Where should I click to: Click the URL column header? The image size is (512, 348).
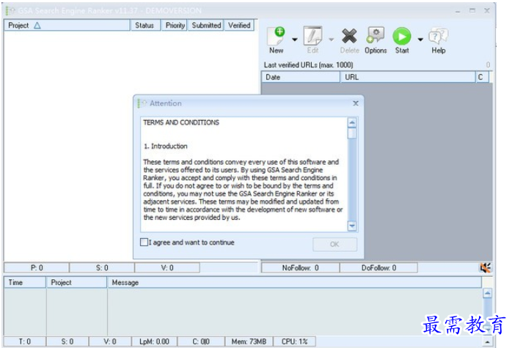pos(408,78)
